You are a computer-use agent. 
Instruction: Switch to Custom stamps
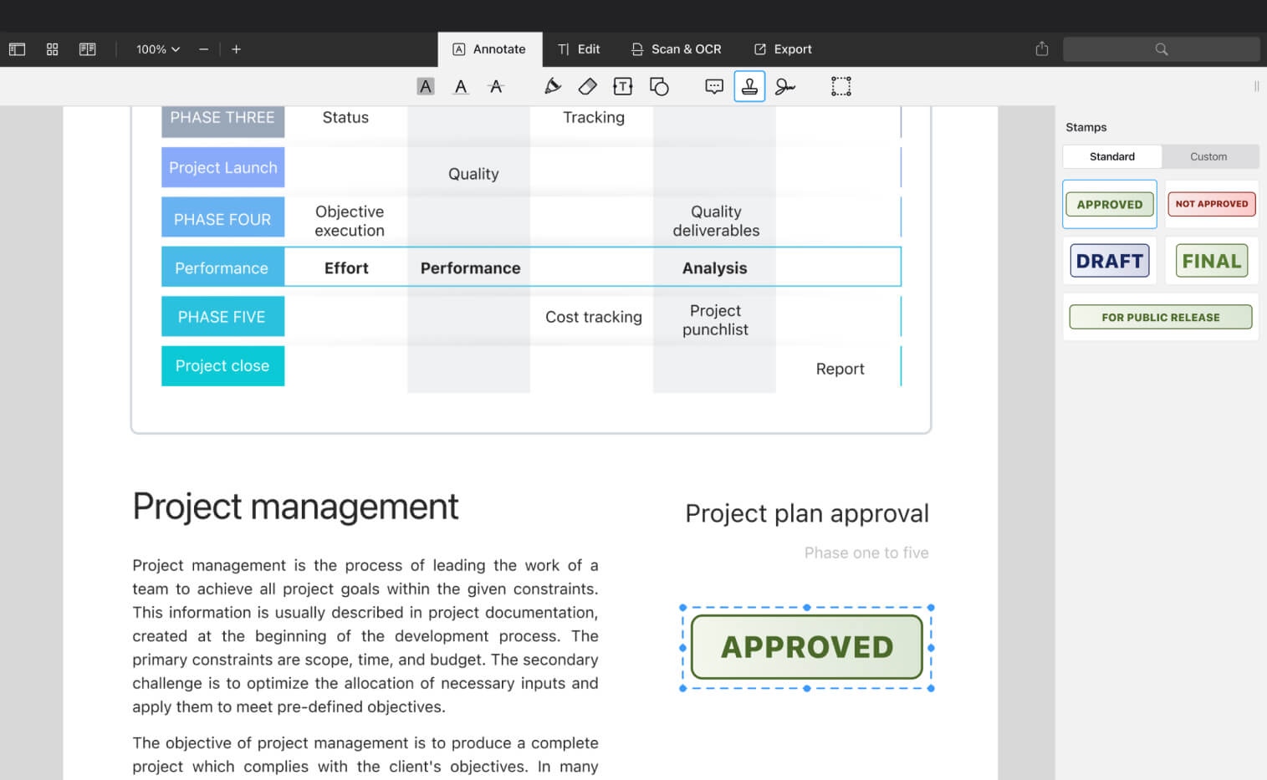point(1208,156)
